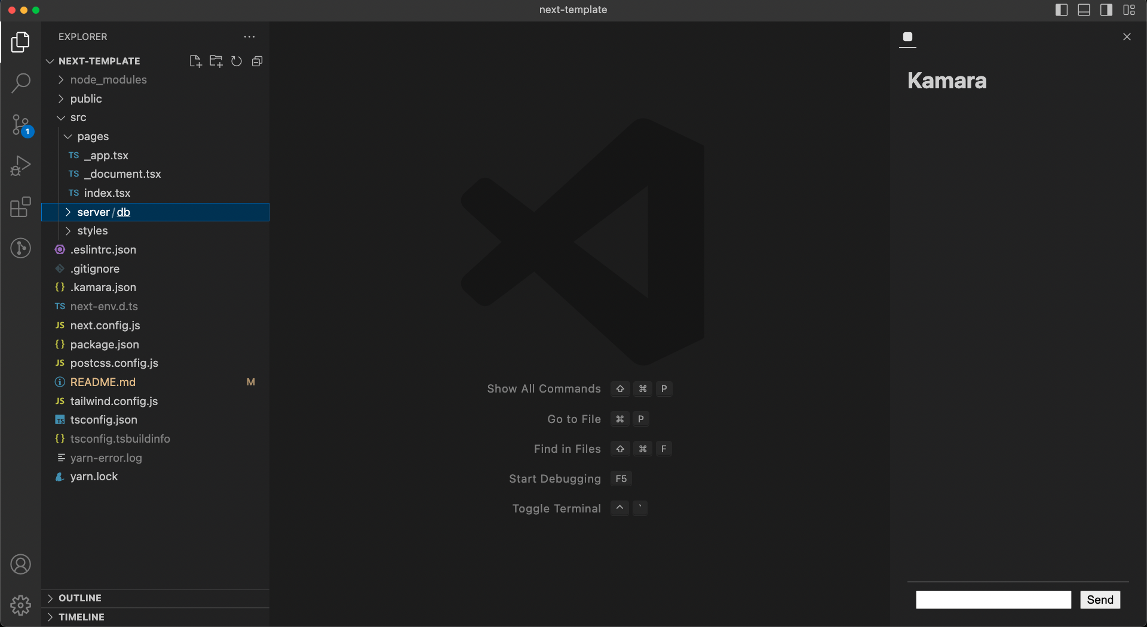Viewport: 1147px width, 627px height.
Task: Open .eslintrc.json file
Action: click(x=155, y=249)
